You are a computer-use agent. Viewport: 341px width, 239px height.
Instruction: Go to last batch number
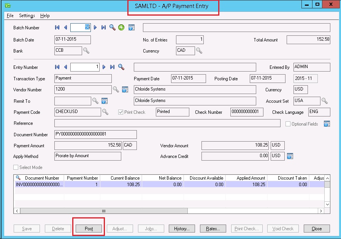(x=103, y=27)
